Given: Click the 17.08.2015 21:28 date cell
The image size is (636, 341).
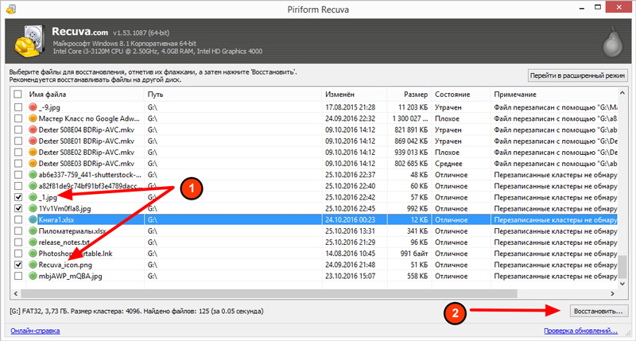Looking at the screenshot, I should pyautogui.click(x=350, y=107).
